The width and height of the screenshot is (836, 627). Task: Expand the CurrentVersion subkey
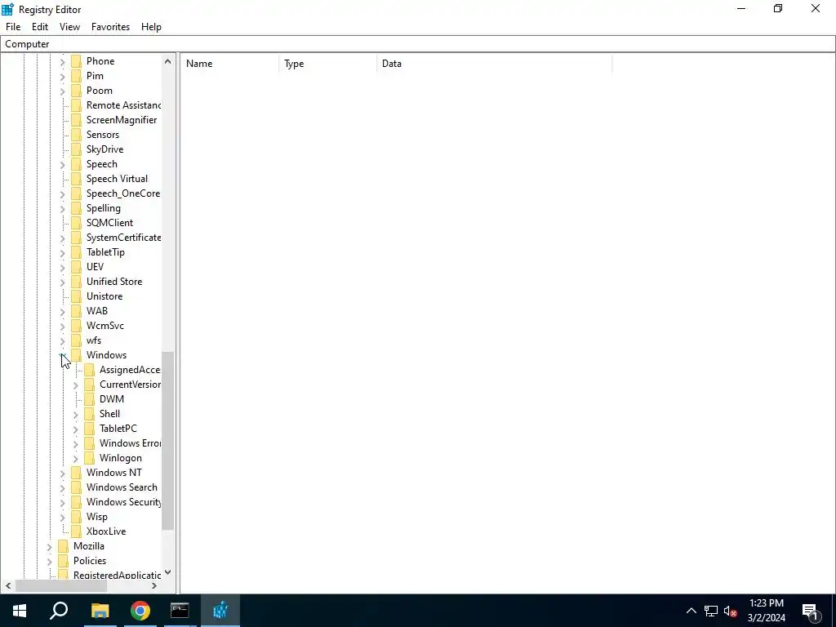click(75, 385)
